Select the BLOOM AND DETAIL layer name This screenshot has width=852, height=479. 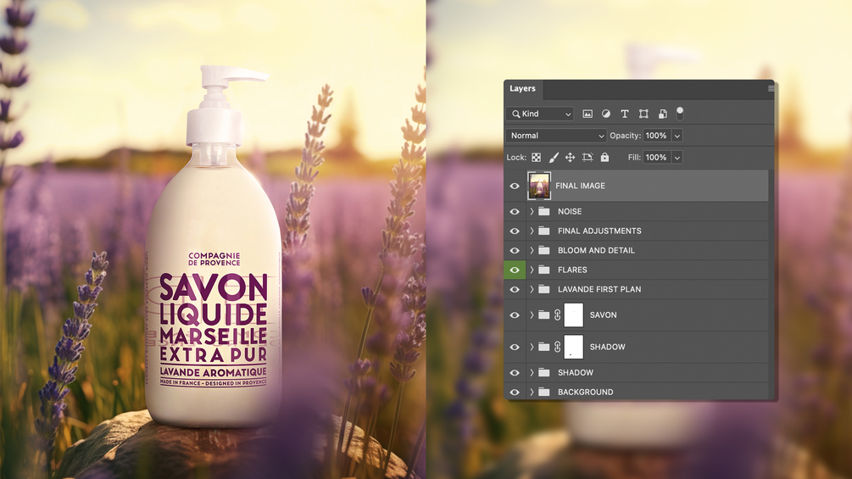(x=596, y=250)
